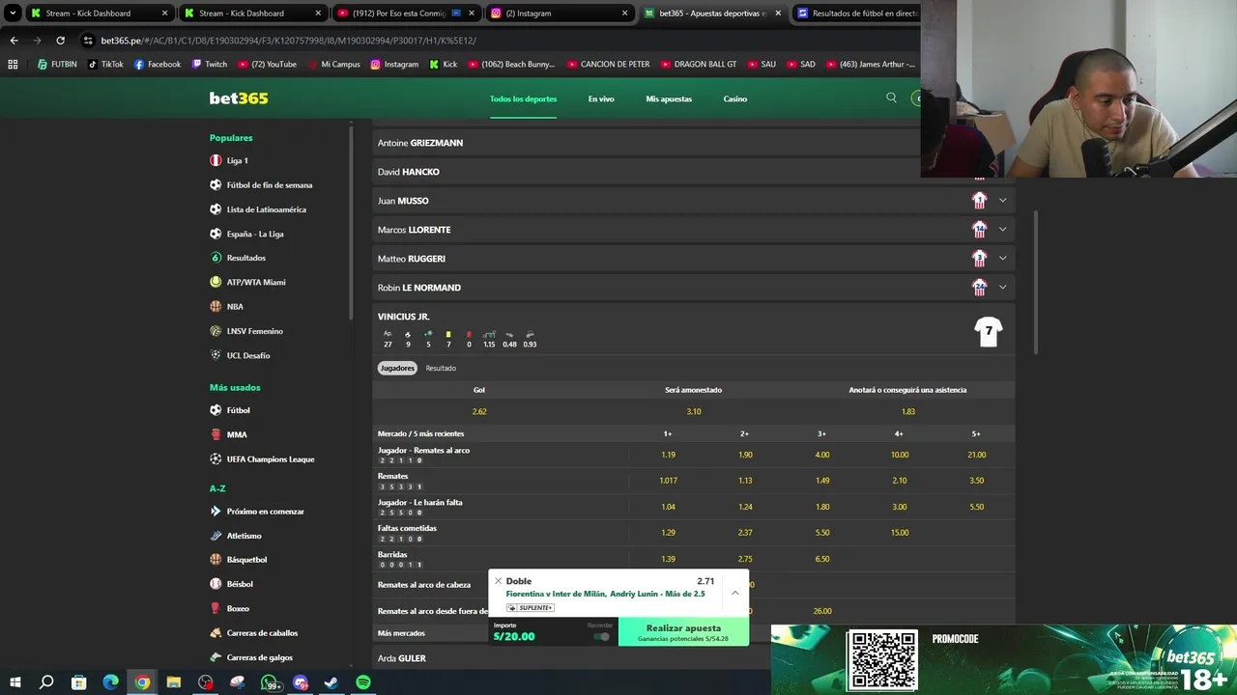Open Fútbol de fin de semana

click(269, 184)
